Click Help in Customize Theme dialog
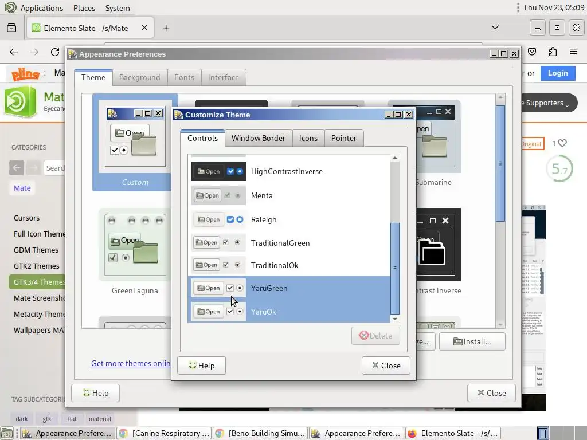 pos(201,366)
